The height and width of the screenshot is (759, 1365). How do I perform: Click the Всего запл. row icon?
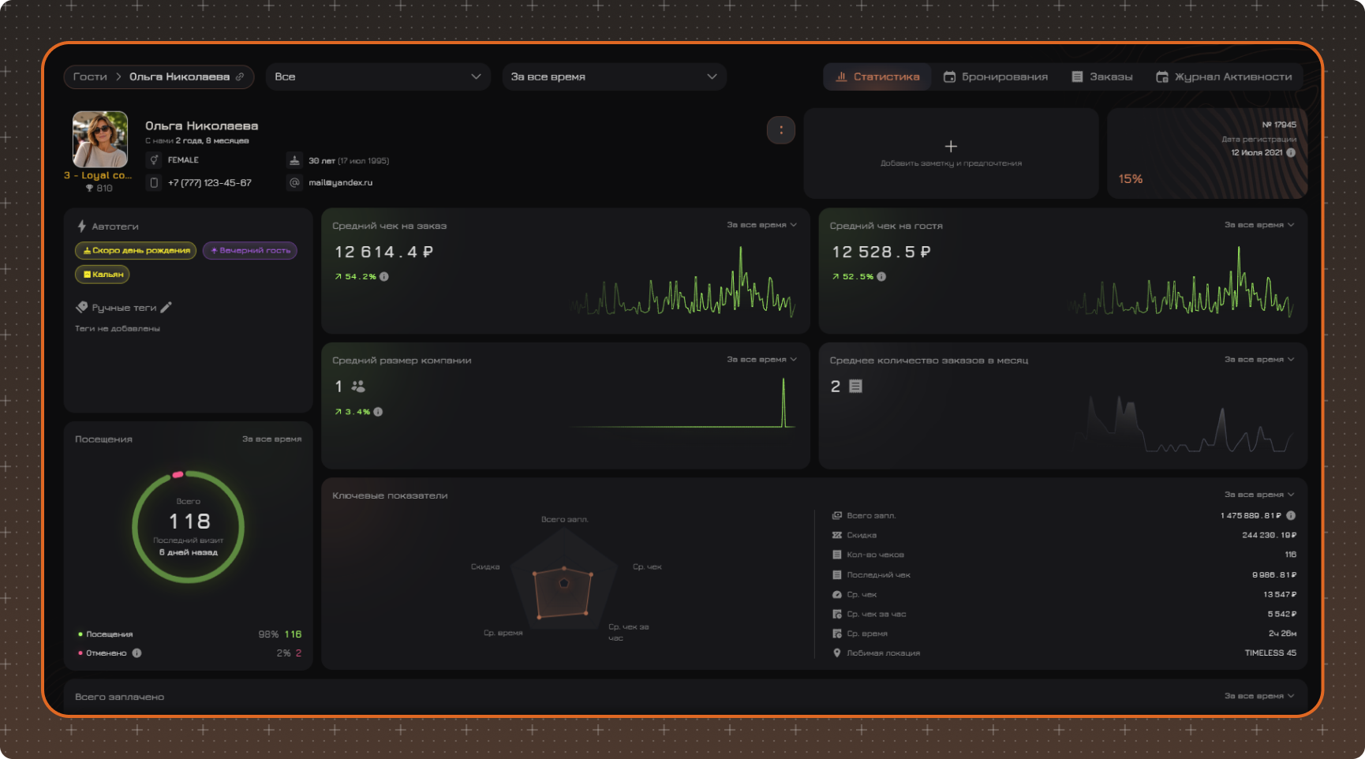click(x=837, y=515)
